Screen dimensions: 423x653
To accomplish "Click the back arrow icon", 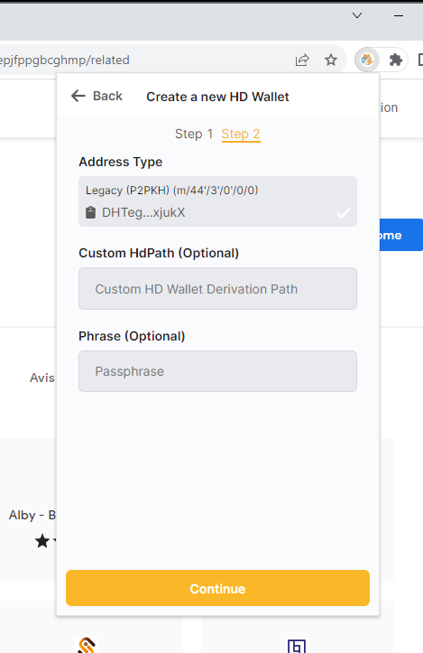I will coord(78,97).
